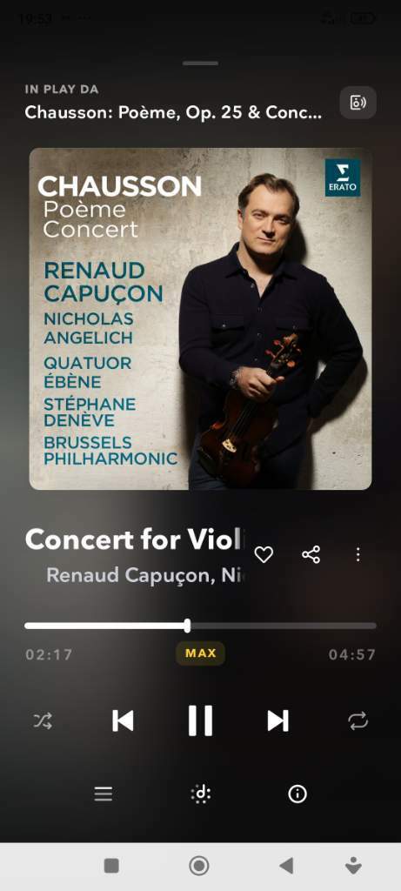The height and width of the screenshot is (891, 401).
Task: Click the MAX audio quality badge
Action: [200, 653]
